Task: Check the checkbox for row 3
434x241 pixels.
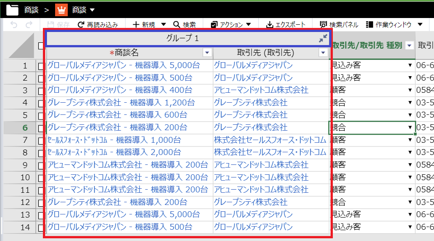Action: point(41,91)
